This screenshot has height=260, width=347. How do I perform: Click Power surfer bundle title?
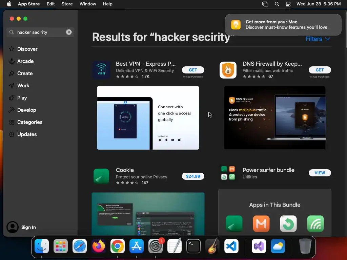point(268,170)
